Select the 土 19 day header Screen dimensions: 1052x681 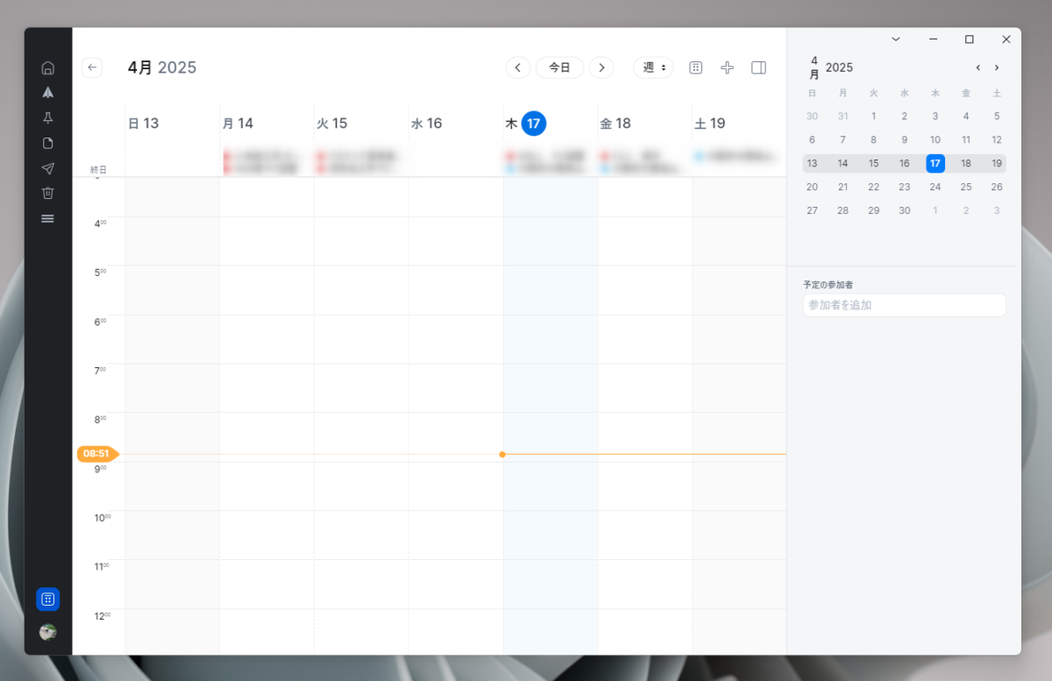(x=710, y=124)
